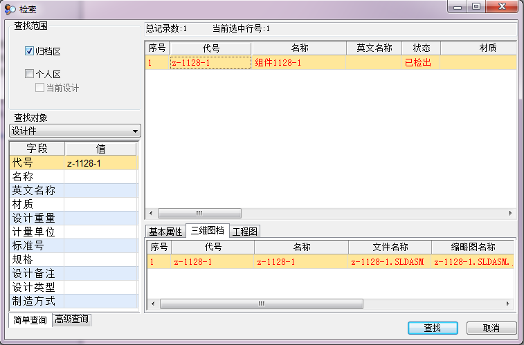
Task: Click the 文件名称 column header
Action: click(390, 247)
